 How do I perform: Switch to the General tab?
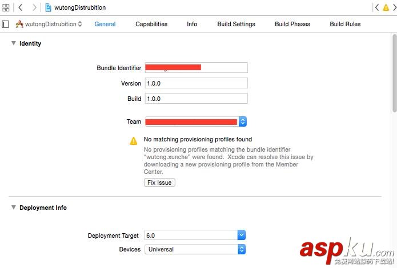tap(105, 24)
